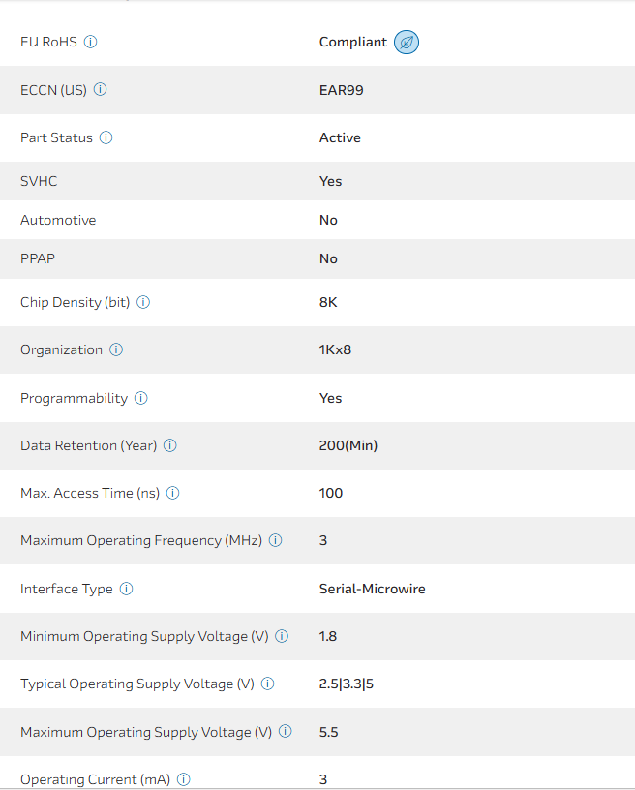Click the info icon beside EU RoHS
This screenshot has height=790, width=635.
pyautogui.click(x=91, y=43)
